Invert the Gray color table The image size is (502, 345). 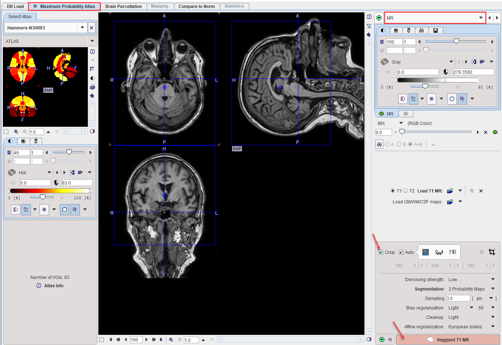(x=474, y=62)
